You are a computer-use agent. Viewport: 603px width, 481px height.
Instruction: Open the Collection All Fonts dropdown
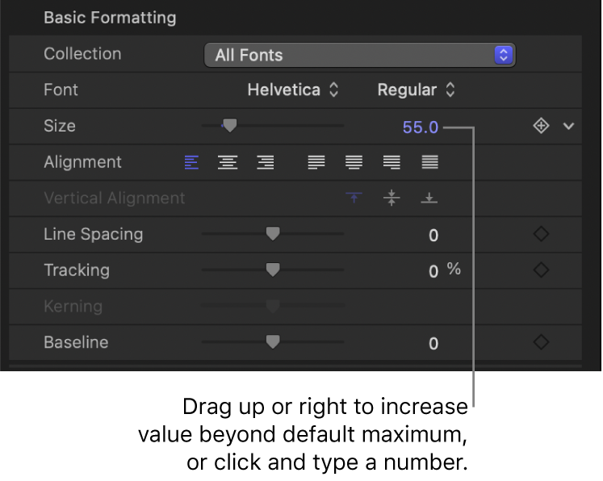coord(360,55)
